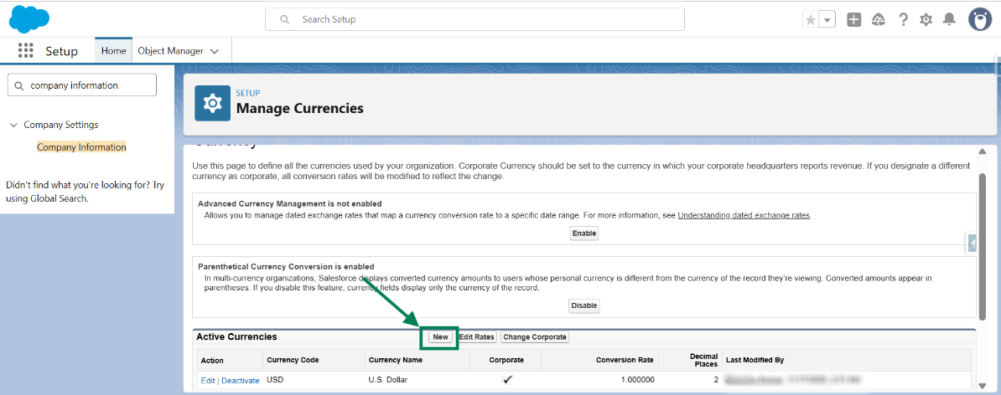The image size is (1001, 395).
Task: Click the Currency Name column header
Action: point(396,360)
